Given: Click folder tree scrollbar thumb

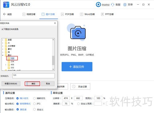Looking at the screenshot, I should pyautogui.click(x=53, y=60).
